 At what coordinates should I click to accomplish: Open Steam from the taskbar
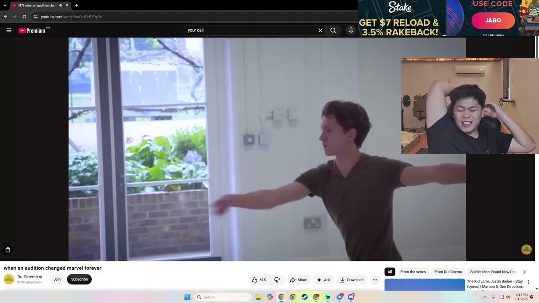pyautogui.click(x=304, y=297)
